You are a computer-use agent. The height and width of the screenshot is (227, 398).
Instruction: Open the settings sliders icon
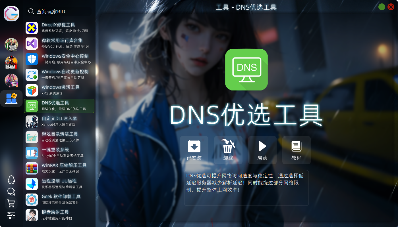click(11, 215)
